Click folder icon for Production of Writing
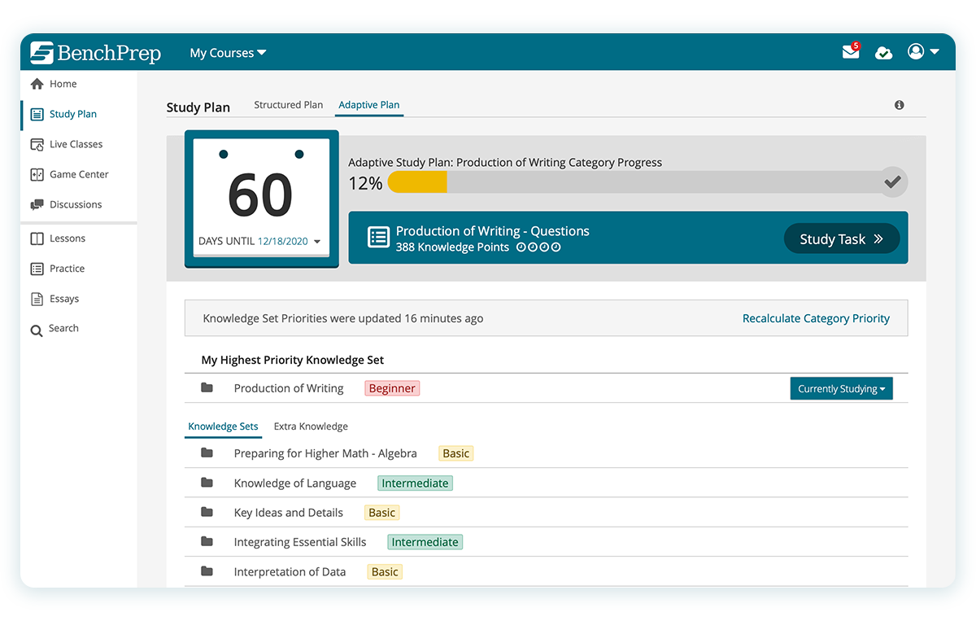976x621 pixels. tap(207, 388)
